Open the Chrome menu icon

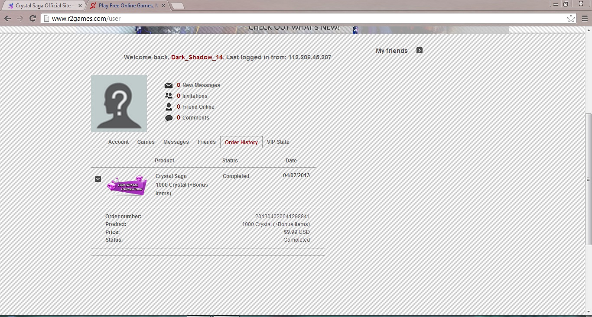click(585, 19)
